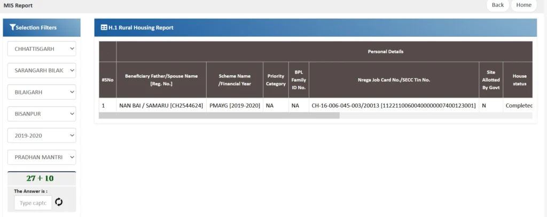The height and width of the screenshot is (217, 547).
Task: Open the BILAIGARH block dropdown
Action: coord(42,92)
